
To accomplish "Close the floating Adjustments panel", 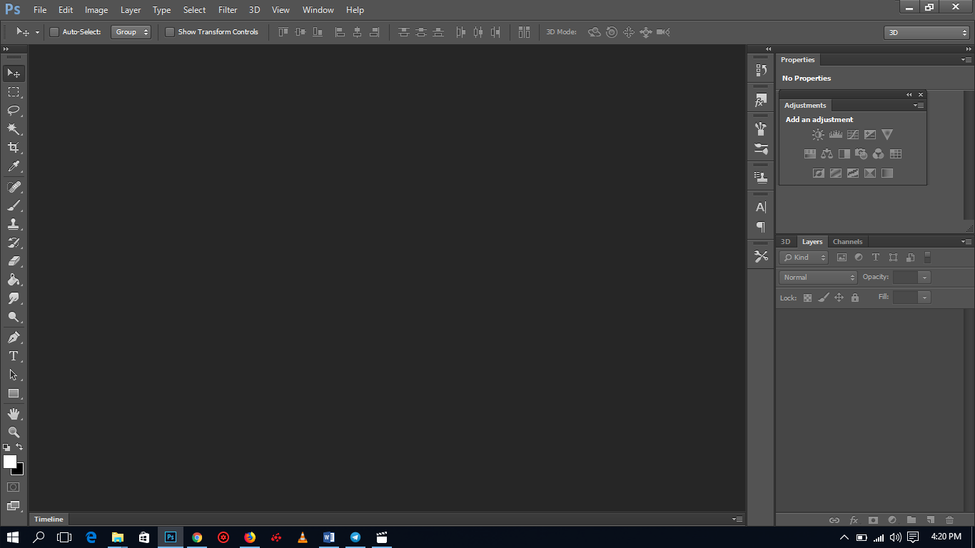I will pyautogui.click(x=921, y=94).
